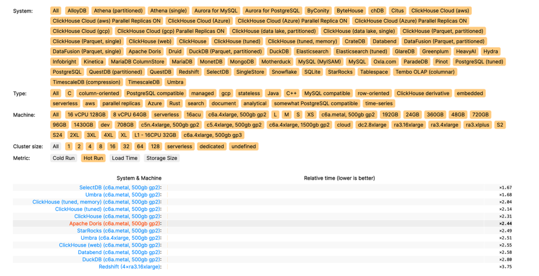Open the Apache Doris (c6a.metal, 500gb gp2) result link

[x=115, y=223]
